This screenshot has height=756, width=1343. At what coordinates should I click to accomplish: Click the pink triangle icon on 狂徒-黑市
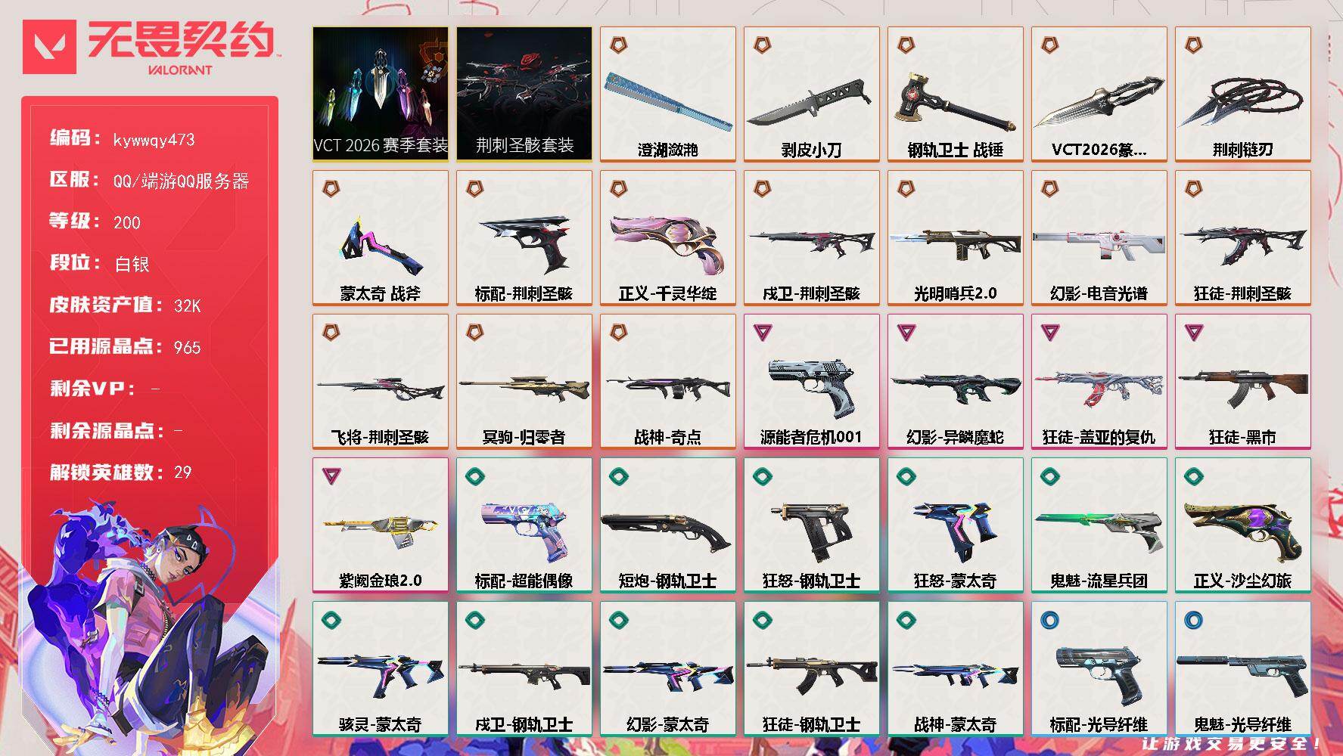1194,332
